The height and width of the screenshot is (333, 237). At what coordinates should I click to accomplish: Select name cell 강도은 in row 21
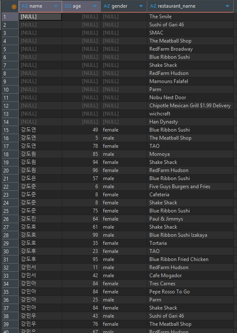(x=40, y=178)
